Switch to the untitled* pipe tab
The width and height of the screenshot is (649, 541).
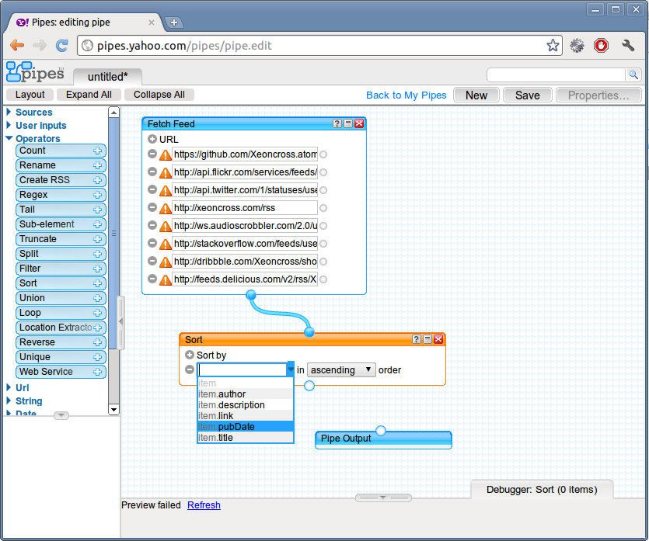(107, 77)
